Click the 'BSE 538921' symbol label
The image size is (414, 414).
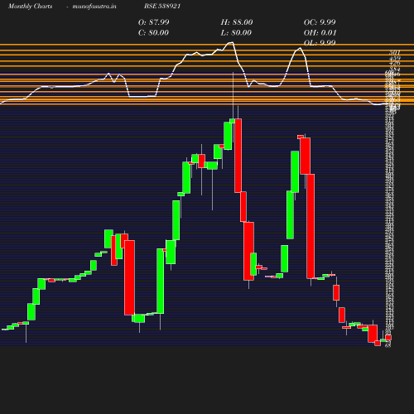162,6
